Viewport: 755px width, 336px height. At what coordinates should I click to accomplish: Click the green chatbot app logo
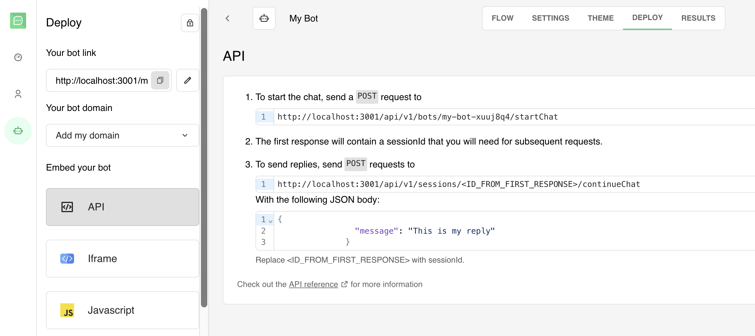18,21
